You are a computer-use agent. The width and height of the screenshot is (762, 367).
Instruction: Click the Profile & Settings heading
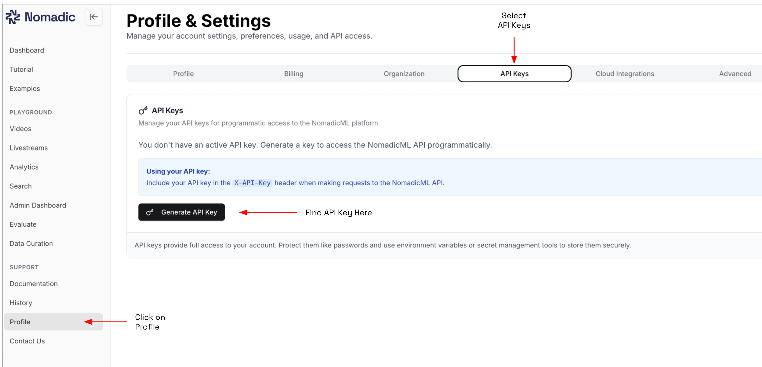click(198, 21)
